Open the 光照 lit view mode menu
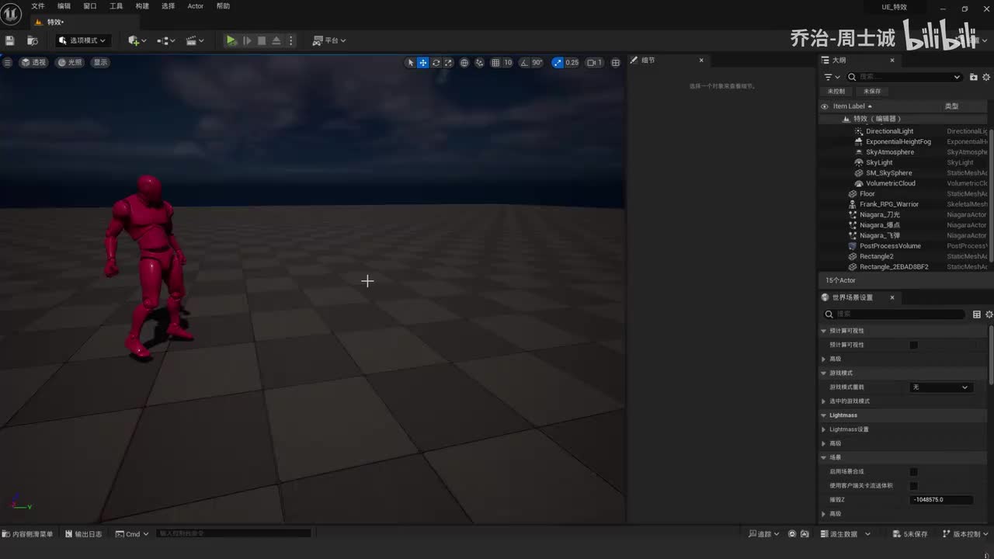This screenshot has height=559, width=994. pos(71,62)
